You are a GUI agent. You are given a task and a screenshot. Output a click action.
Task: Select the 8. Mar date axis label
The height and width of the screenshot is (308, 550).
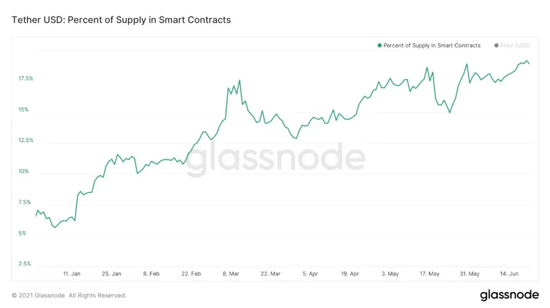pyautogui.click(x=231, y=274)
